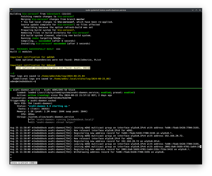
Task: Click 'CPU: 105ms' line
Action: click(x=28, y=114)
